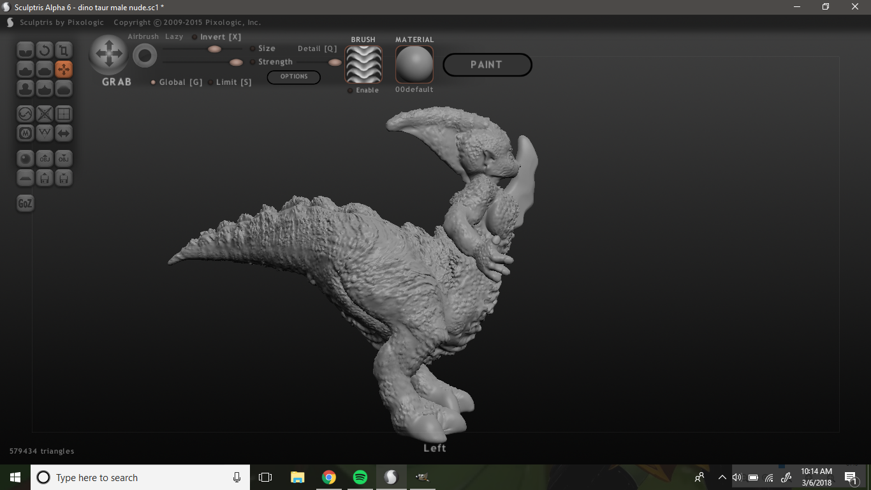
Task: Click the Detail slider handle
Action: pos(335,63)
